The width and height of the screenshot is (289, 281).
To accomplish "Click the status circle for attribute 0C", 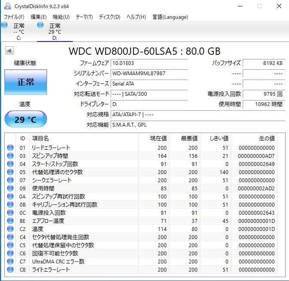I will 10,213.
